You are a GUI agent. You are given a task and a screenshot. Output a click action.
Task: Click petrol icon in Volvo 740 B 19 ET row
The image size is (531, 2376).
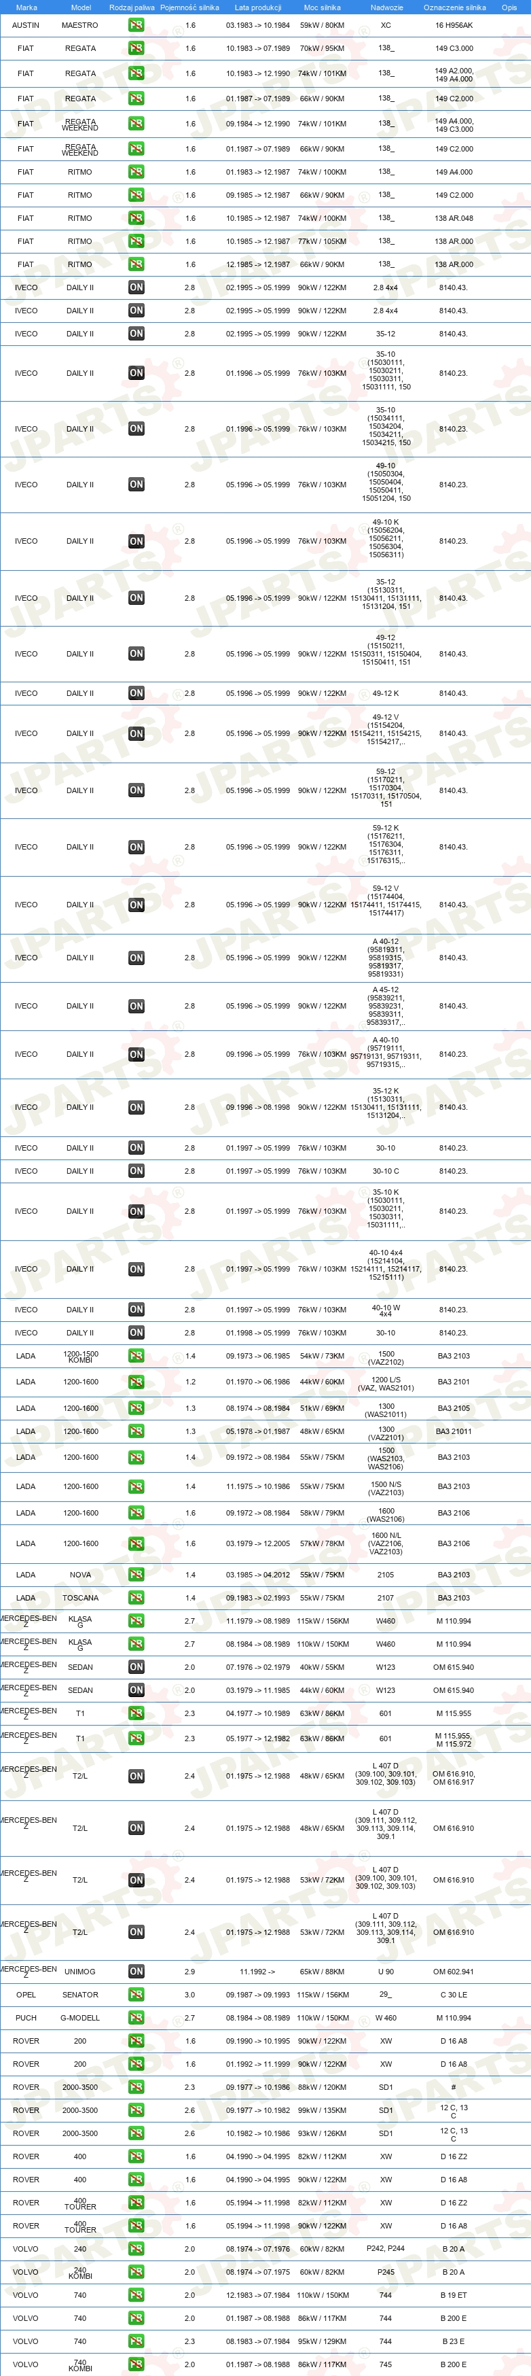click(x=136, y=2296)
